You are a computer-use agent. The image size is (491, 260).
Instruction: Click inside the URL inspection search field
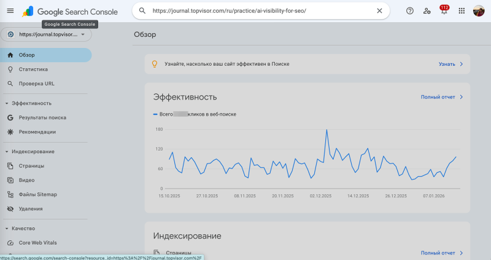coord(261,10)
